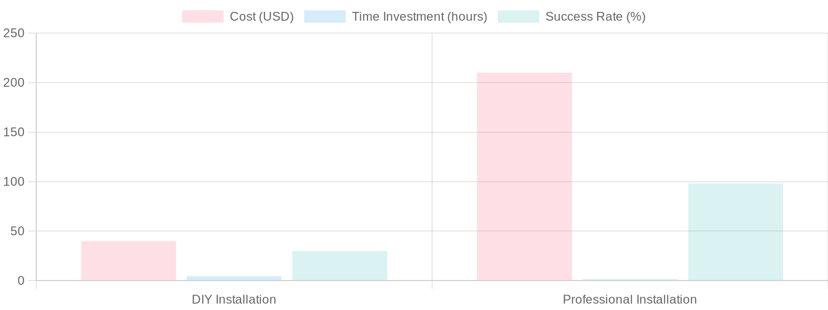The height and width of the screenshot is (310, 828).
Task: Click the 0 y-axis tick label
Action: tap(21, 281)
